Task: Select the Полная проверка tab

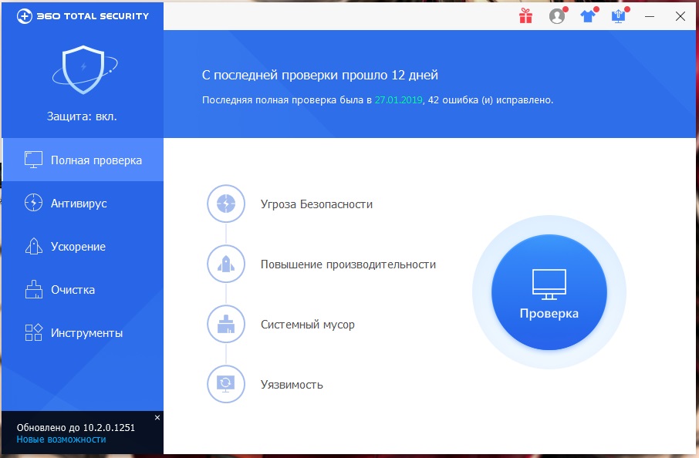Action: click(x=83, y=160)
